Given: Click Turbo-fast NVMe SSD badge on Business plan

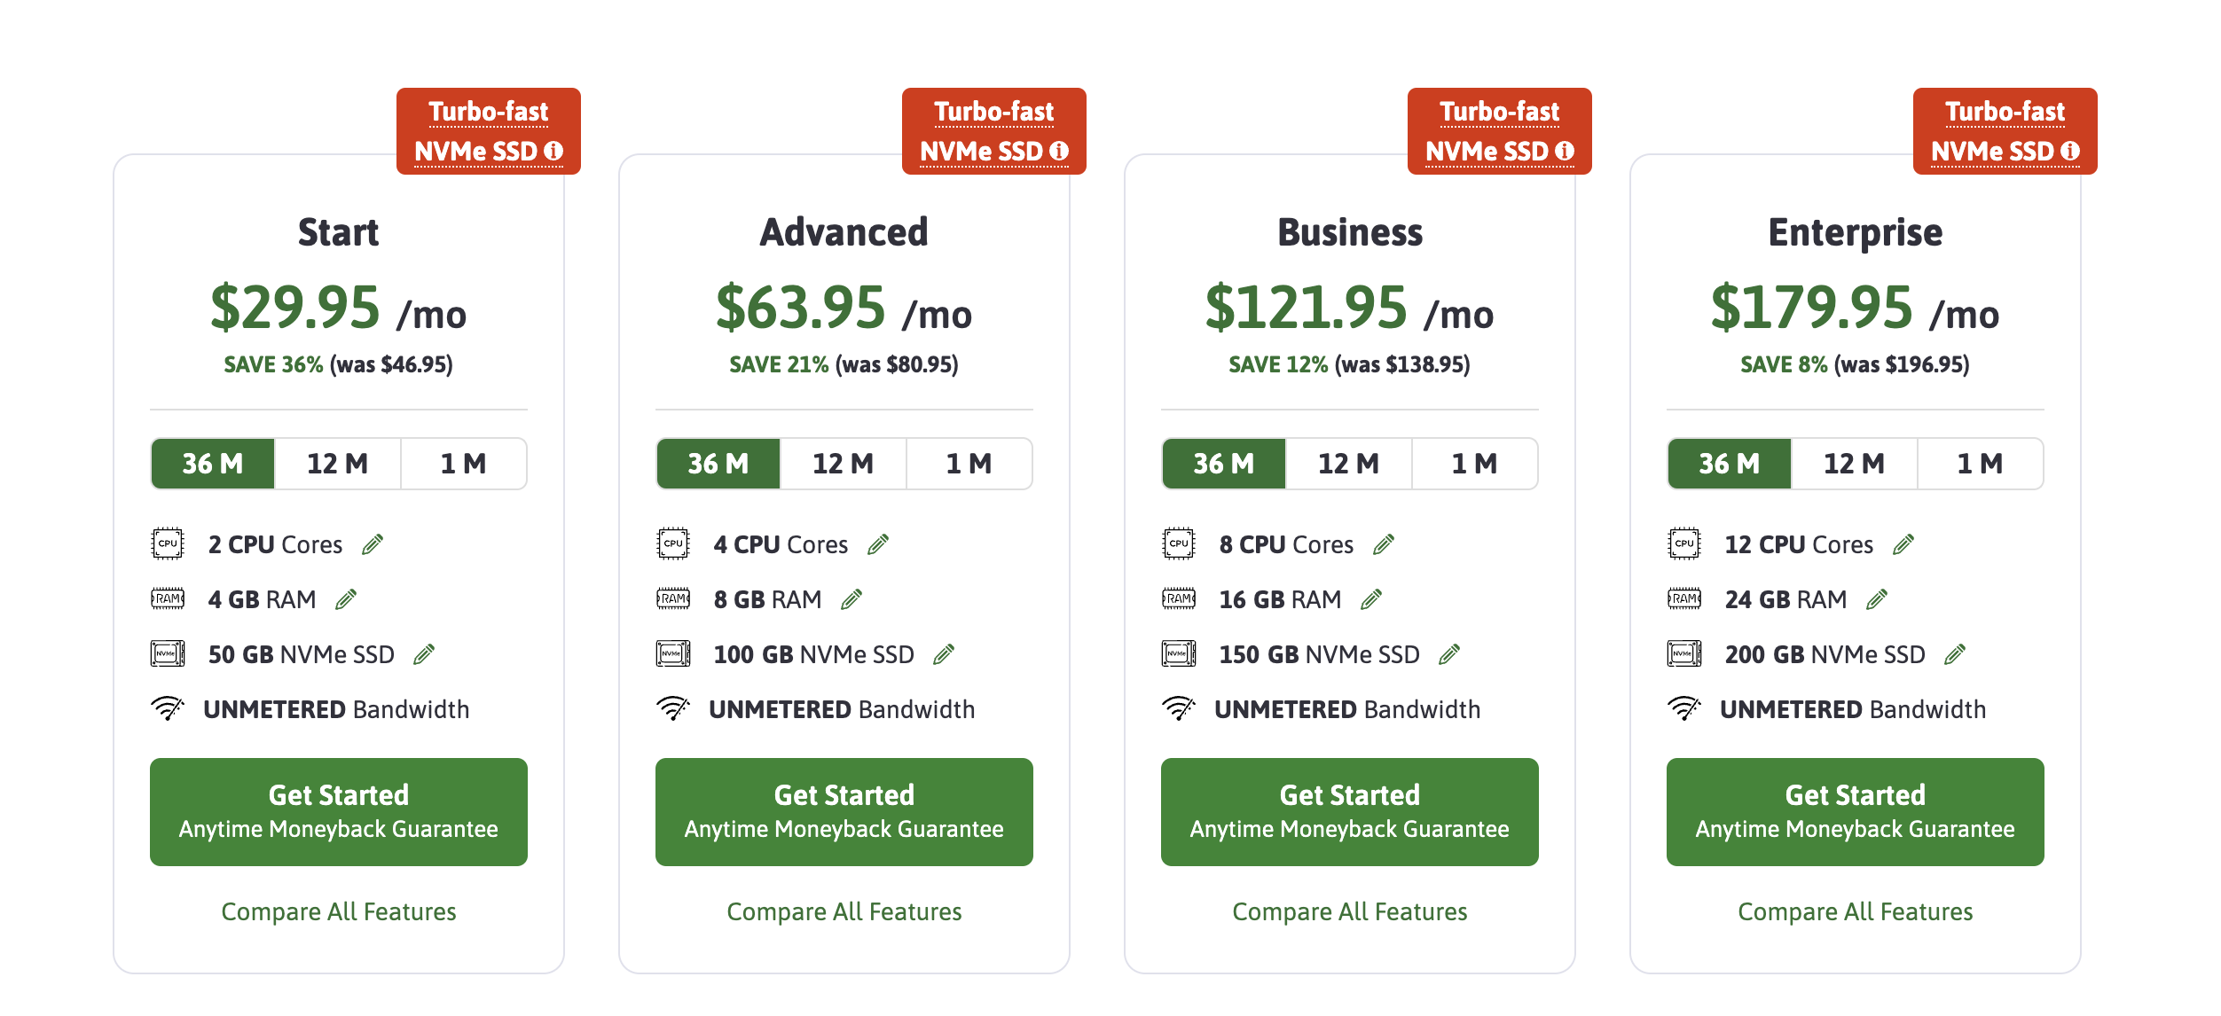Looking at the screenshot, I should (x=1499, y=131).
